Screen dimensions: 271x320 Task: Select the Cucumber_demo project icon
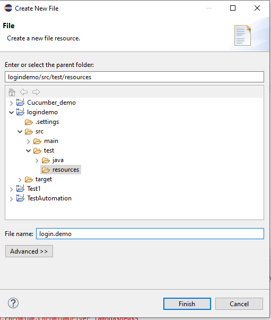click(20, 102)
